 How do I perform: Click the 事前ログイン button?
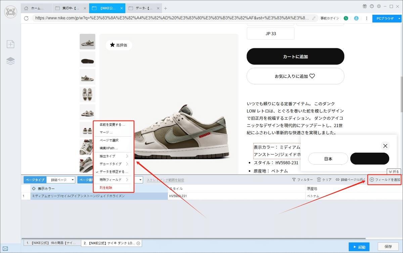tap(330, 18)
